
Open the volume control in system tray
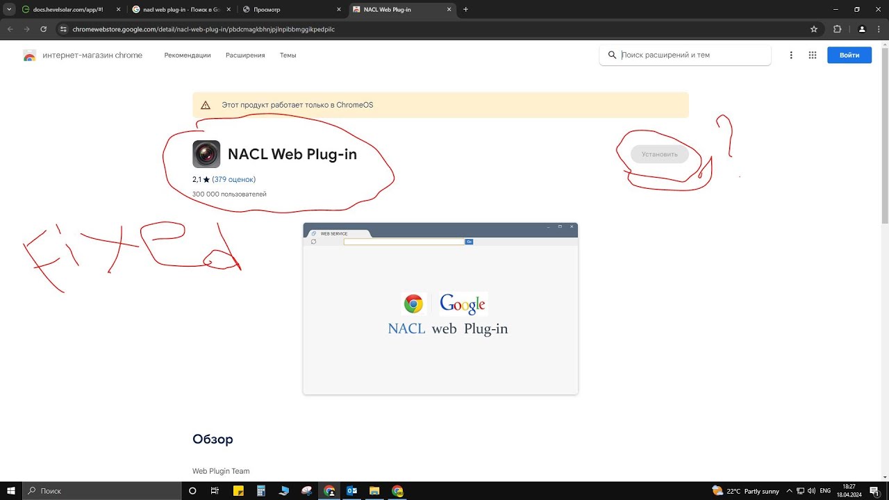point(811,491)
